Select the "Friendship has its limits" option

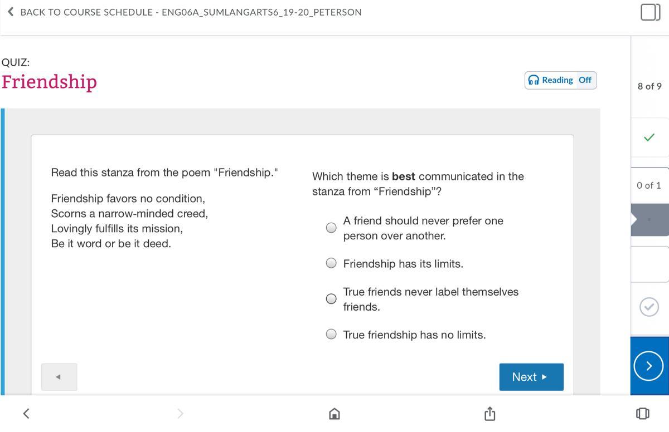(x=331, y=263)
